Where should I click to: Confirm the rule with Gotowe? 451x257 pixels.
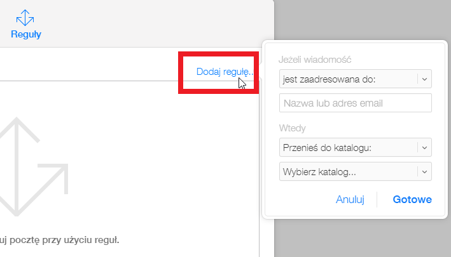pyautogui.click(x=412, y=199)
